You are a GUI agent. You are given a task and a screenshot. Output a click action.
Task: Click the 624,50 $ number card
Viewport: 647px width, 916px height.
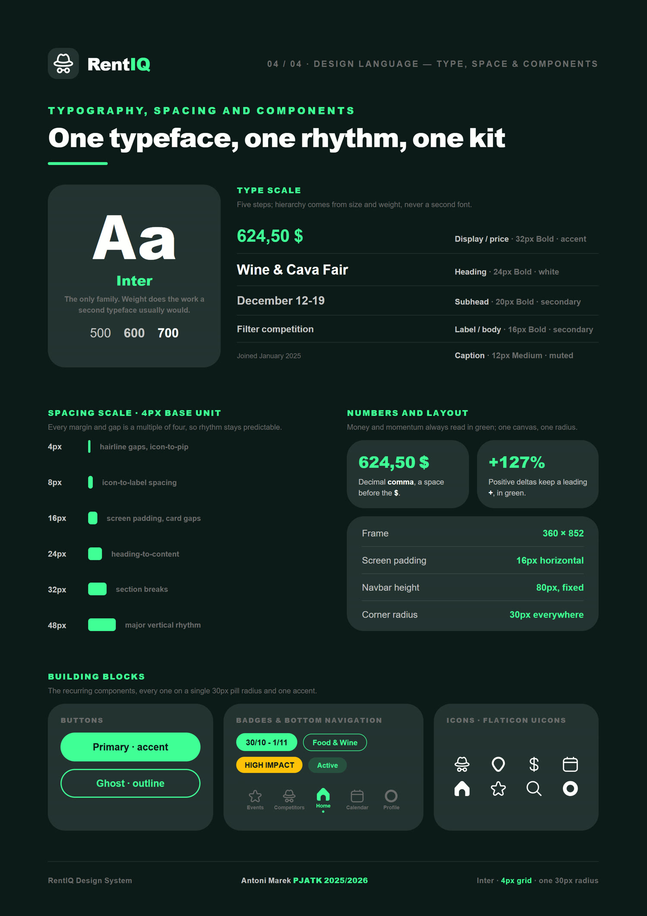(408, 474)
